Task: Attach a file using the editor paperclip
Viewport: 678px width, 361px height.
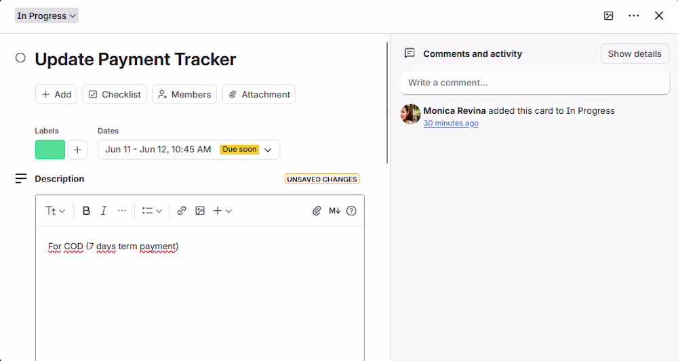Action: [x=317, y=211]
